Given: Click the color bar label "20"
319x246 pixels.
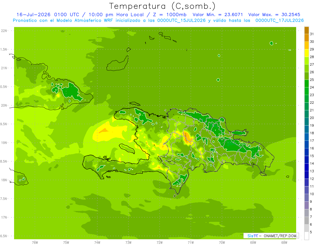Looking at the screenshot, I should 312,118.
